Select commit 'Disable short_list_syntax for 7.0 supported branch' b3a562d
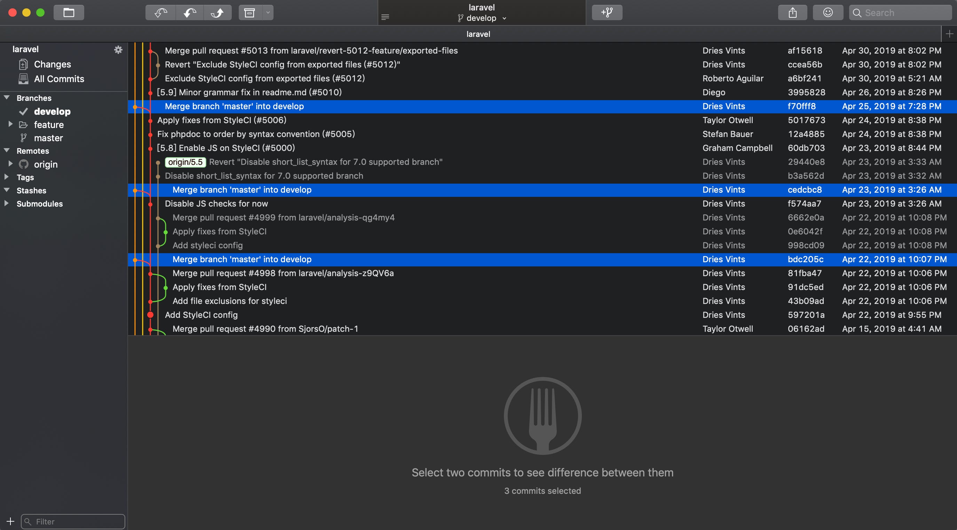Screen dimensions: 957x530 click(x=543, y=176)
